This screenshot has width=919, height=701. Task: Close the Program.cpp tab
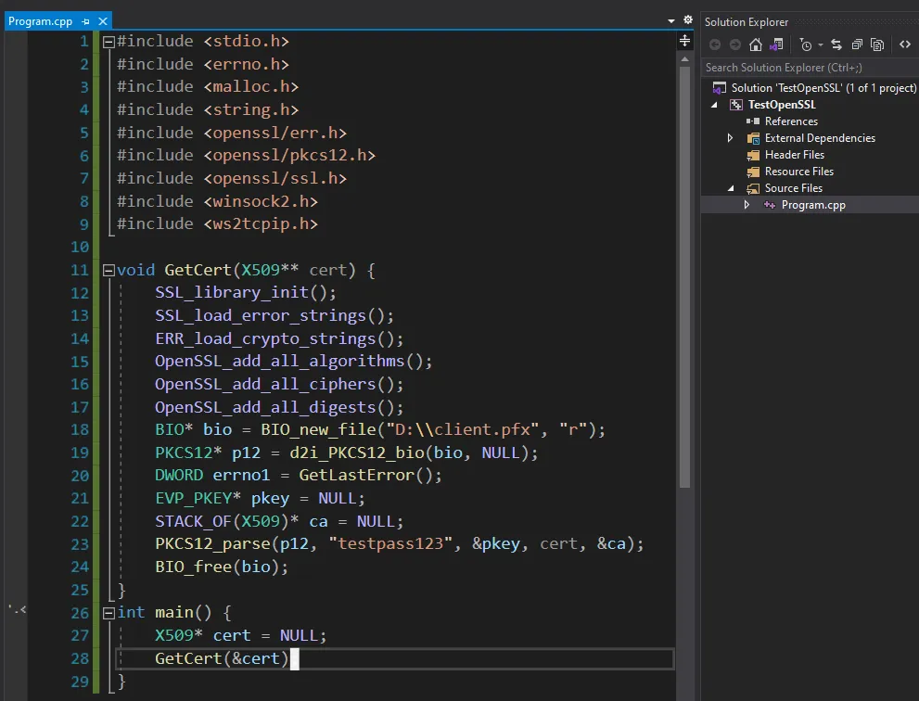coord(102,21)
